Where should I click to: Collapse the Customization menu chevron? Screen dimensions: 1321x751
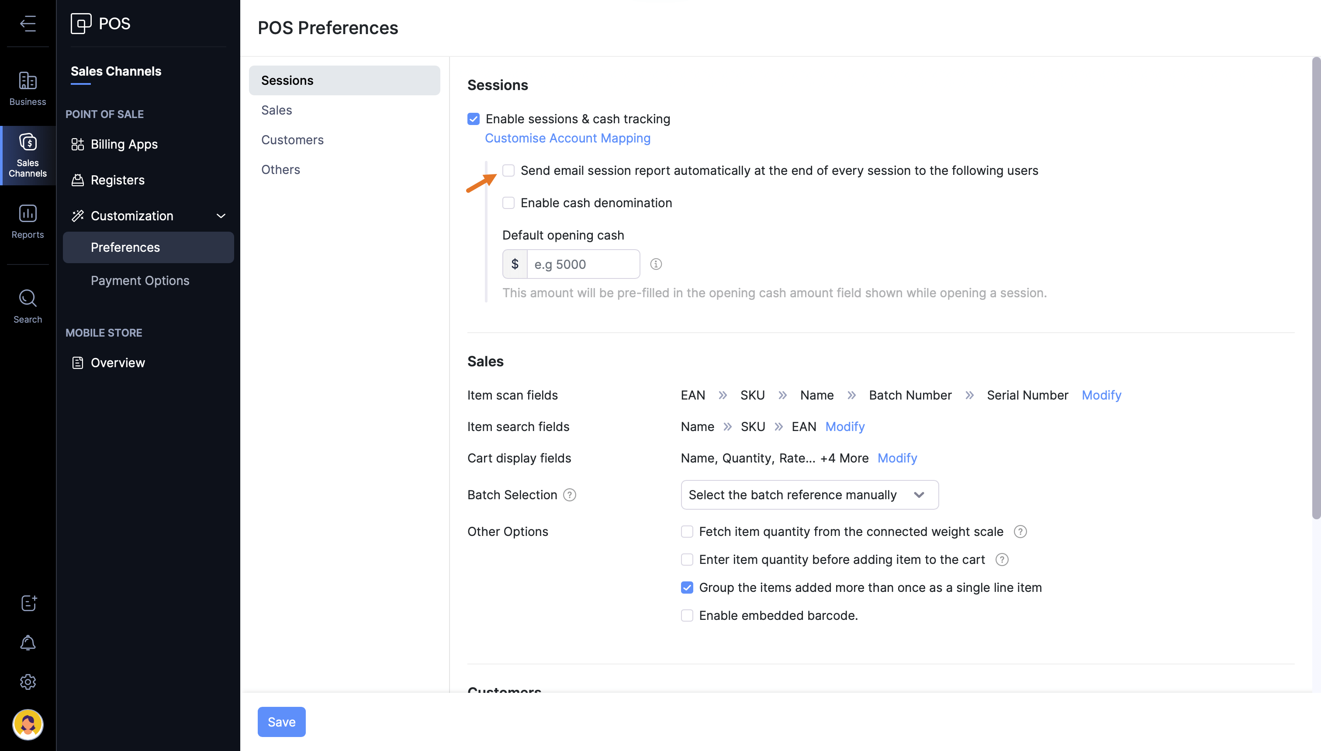coord(221,216)
